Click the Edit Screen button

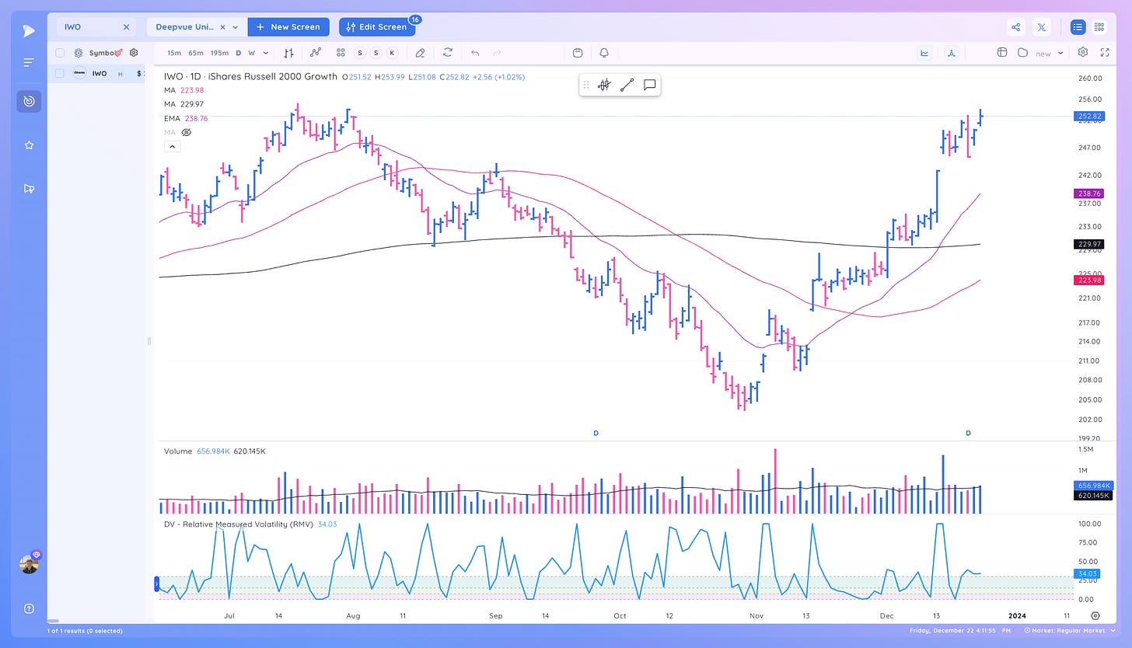(x=377, y=27)
